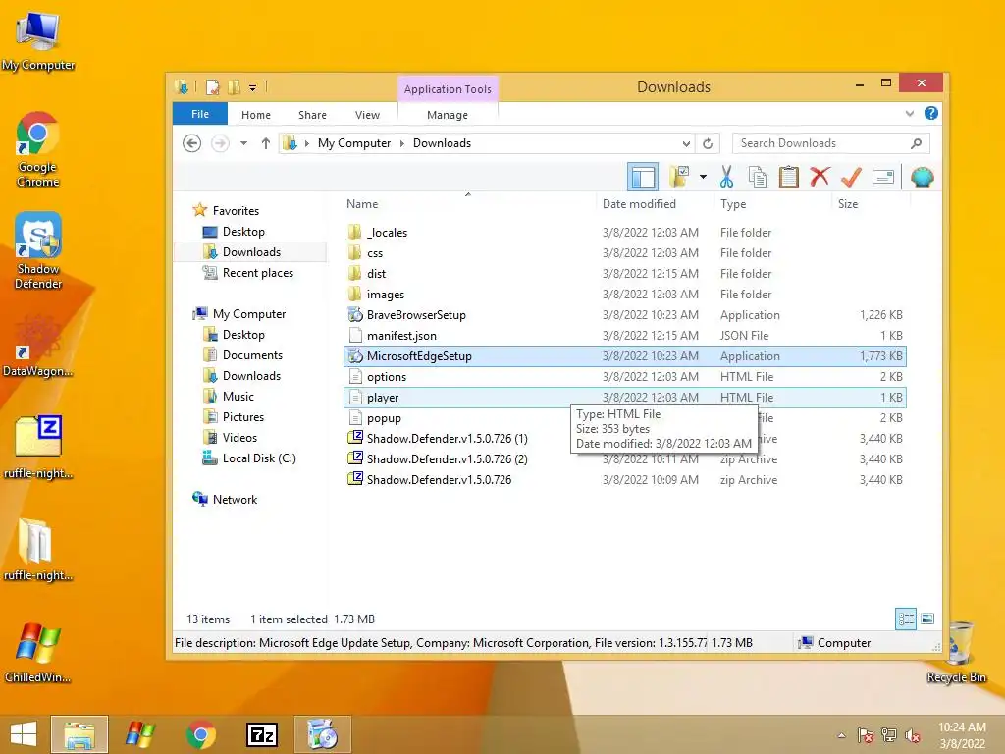
Task: Click the Windows Start button
Action: tap(24, 734)
